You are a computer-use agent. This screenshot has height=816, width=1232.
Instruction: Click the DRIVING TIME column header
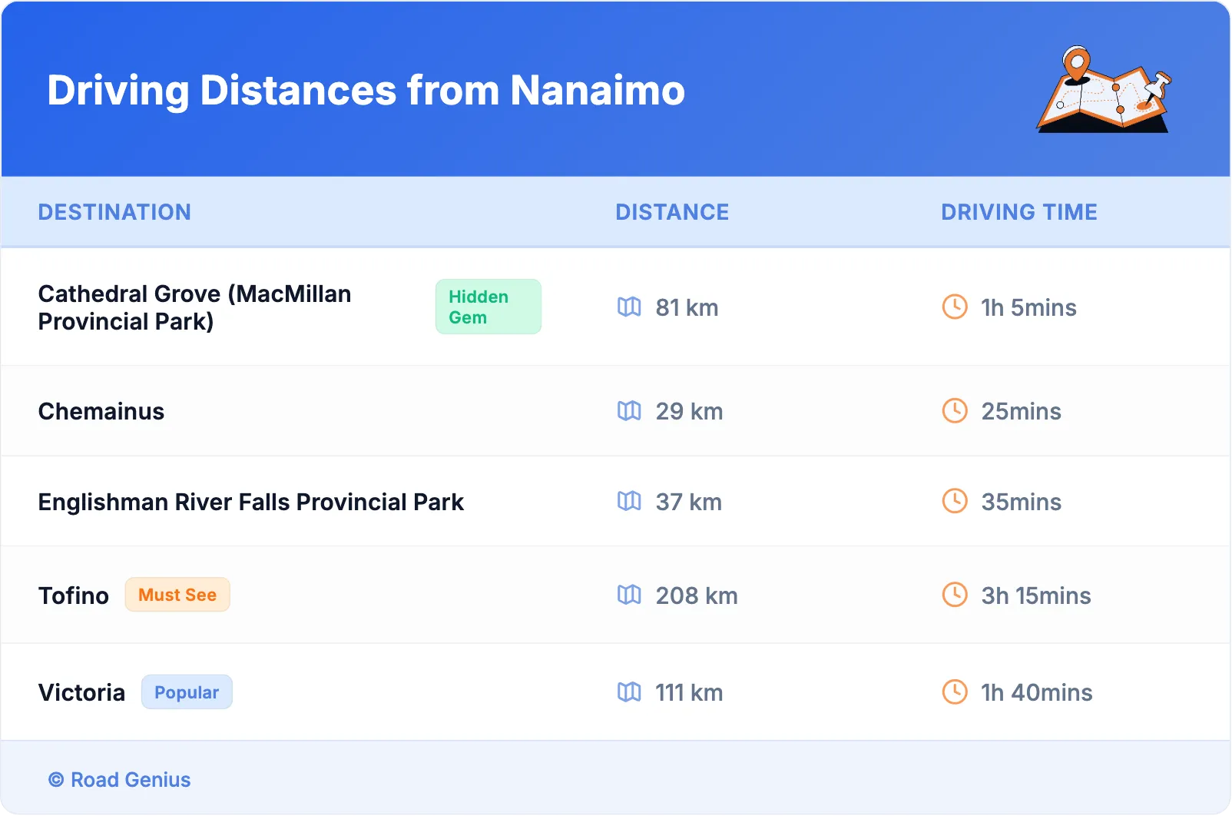(x=1019, y=212)
